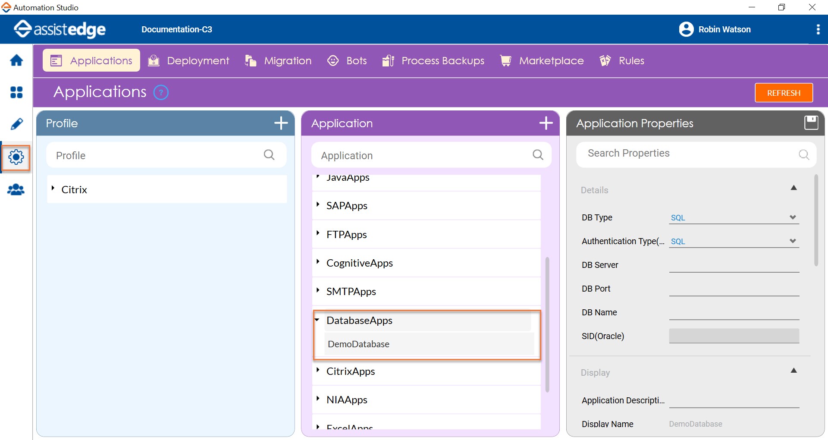Open the users group icon in sidebar
The width and height of the screenshot is (828, 440).
(16, 190)
